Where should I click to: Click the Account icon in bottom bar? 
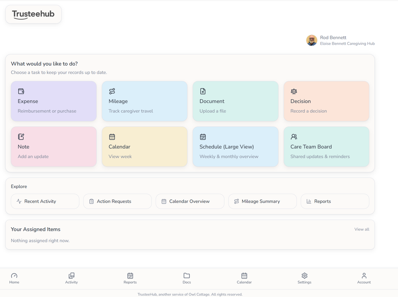point(364,276)
